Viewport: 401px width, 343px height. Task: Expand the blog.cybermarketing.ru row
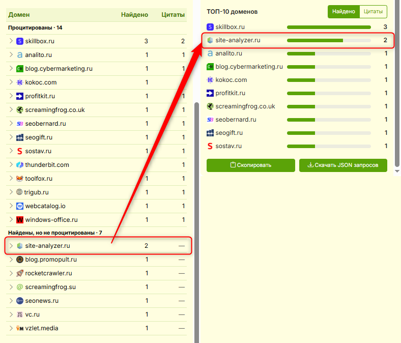[x=11, y=68]
